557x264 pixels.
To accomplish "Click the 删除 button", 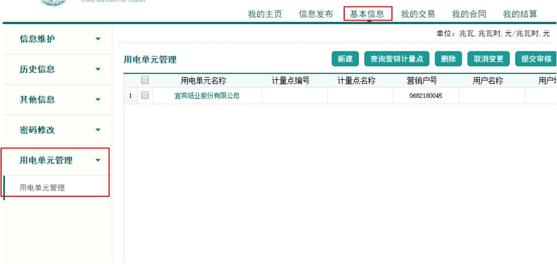I will coord(448,59).
